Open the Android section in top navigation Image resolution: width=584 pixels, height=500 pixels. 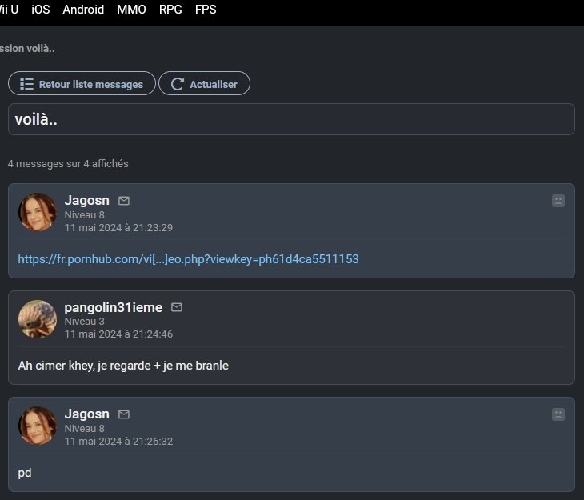click(83, 10)
